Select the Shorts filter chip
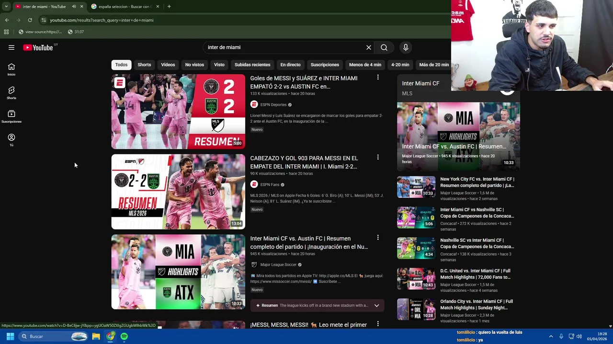Viewport: 613px width, 344px height. [x=144, y=64]
